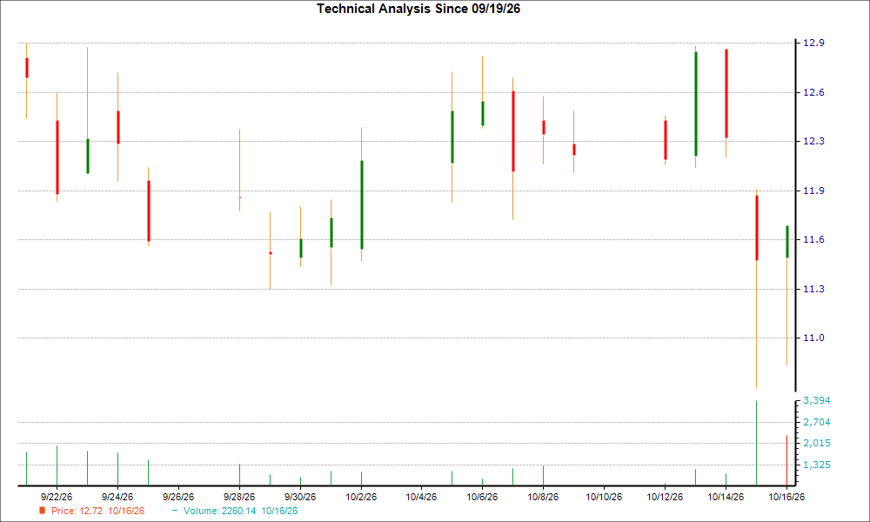Click the 10/12/26 date label
The width and height of the screenshot is (870, 522).
coord(665,497)
